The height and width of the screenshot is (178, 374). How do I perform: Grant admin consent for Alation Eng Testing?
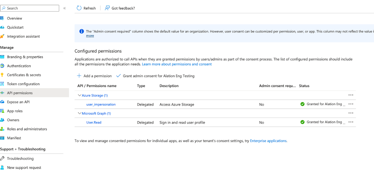[x=155, y=76]
